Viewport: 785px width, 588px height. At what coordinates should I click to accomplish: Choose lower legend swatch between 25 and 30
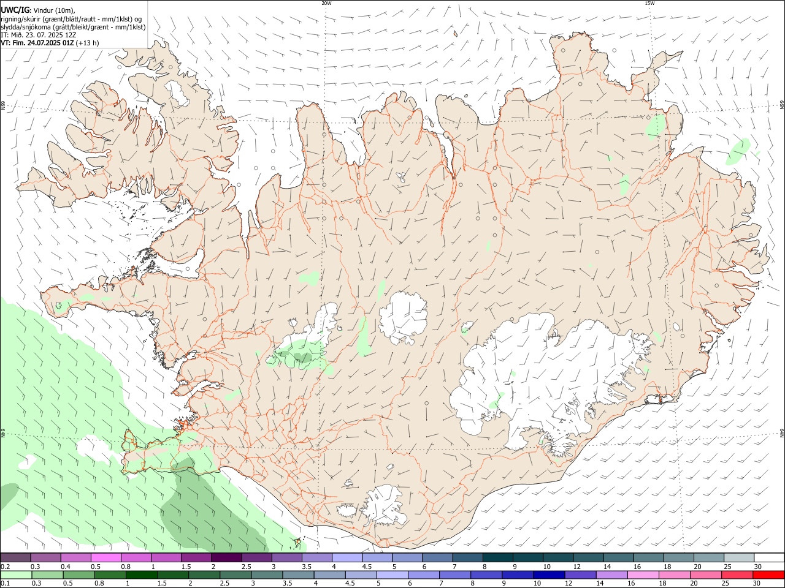point(737,575)
